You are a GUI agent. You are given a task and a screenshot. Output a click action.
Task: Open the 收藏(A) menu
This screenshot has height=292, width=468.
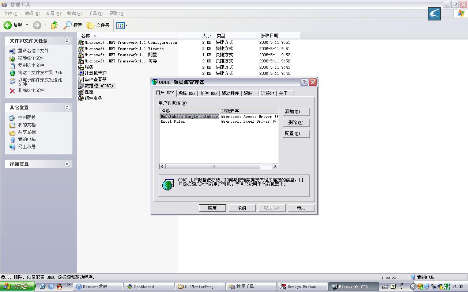click(x=74, y=14)
